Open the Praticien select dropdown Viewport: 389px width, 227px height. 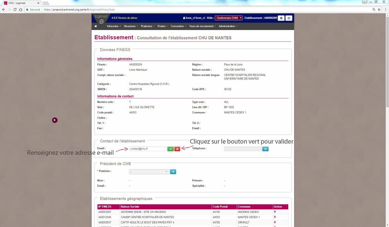click(149, 172)
